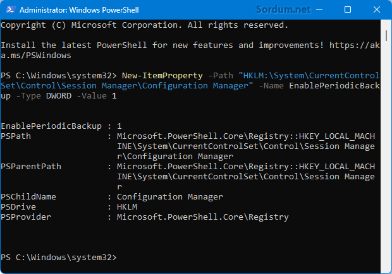Click the '-Value' parameter text
The height and width of the screenshot is (274, 392).
click(92, 96)
